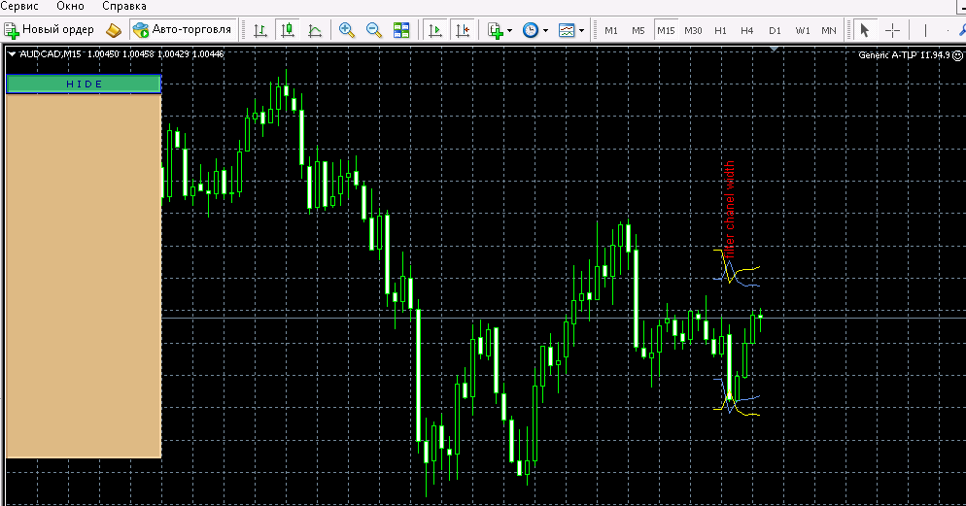Select the M1 timeframe
Screen dimensions: 966x506
pyautogui.click(x=611, y=30)
